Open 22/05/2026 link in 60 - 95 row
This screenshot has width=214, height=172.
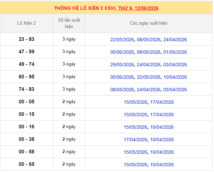[x=149, y=77]
